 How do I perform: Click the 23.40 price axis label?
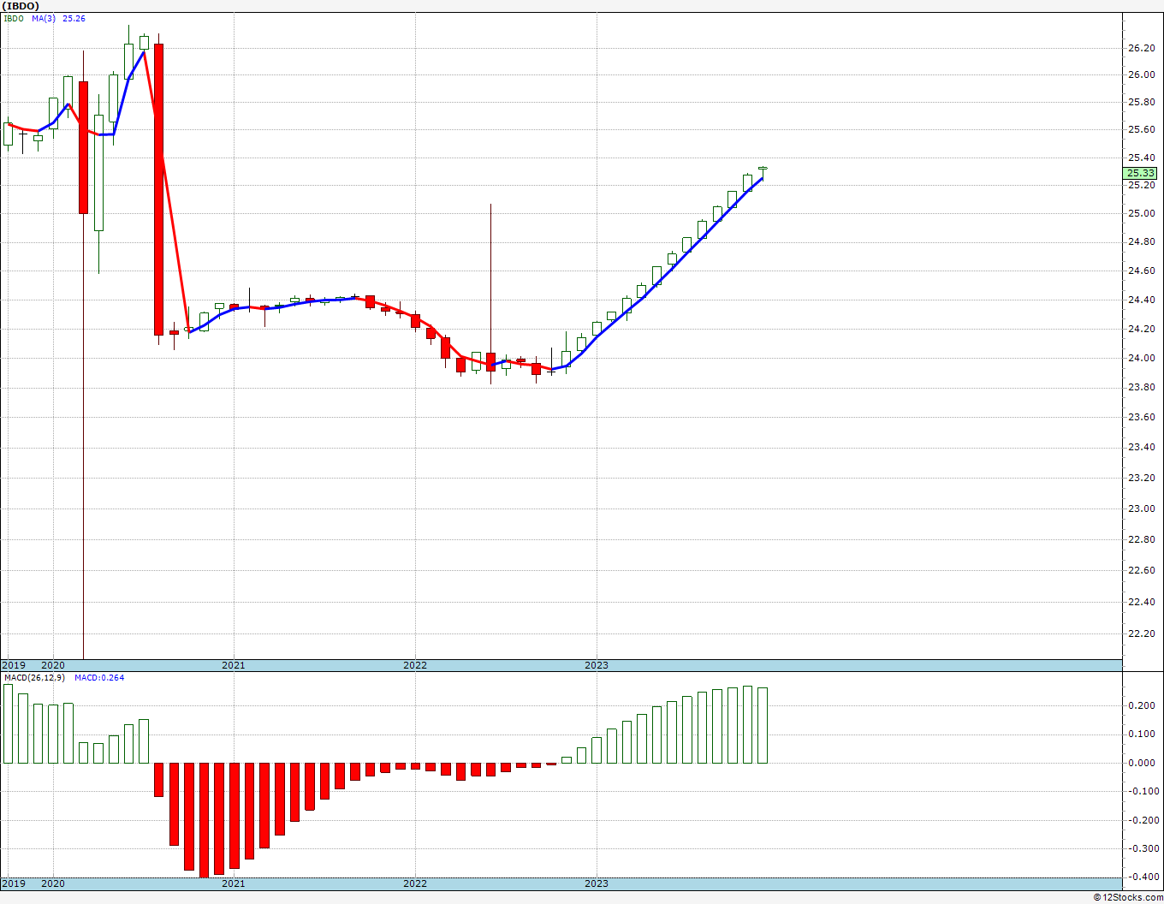coord(1141,447)
